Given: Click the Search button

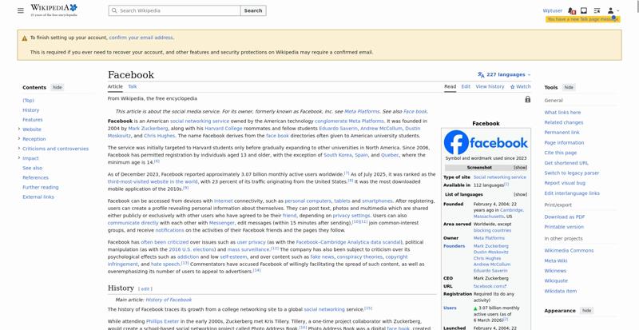Looking at the screenshot, I should coord(253,10).
